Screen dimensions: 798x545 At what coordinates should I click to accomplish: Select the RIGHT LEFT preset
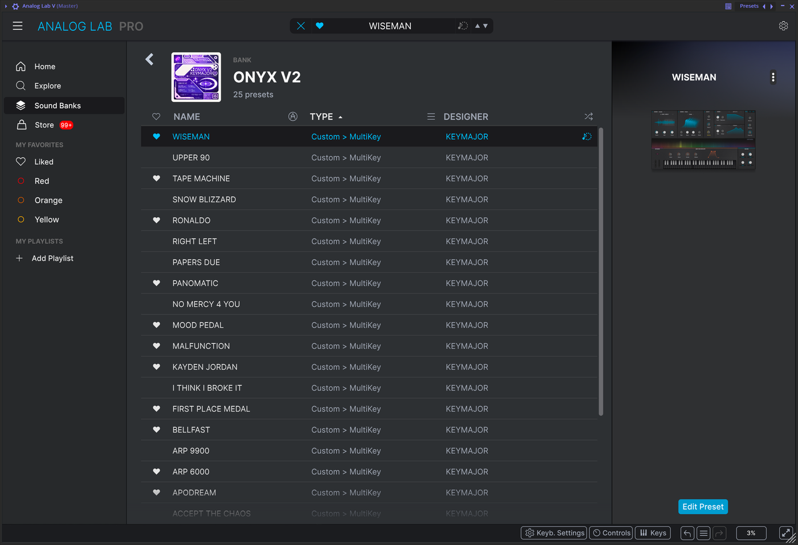click(369, 242)
